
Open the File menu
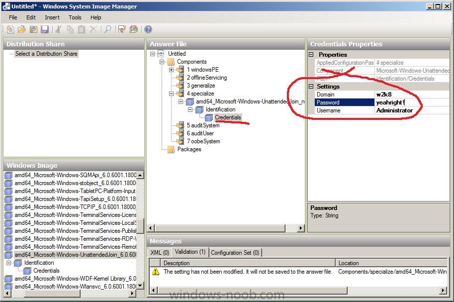pyautogui.click(x=13, y=17)
